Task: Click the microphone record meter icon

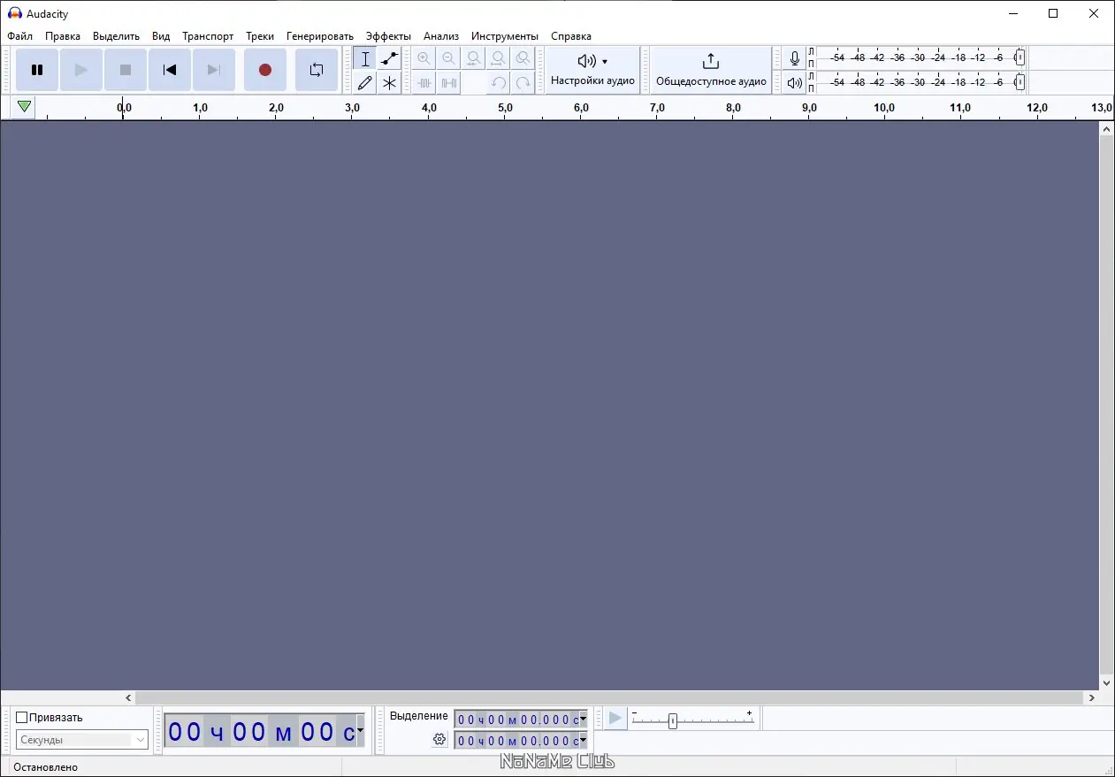Action: (795, 59)
